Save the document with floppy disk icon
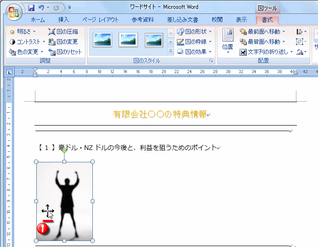The height and width of the screenshot is (247, 318). [x=31, y=8]
